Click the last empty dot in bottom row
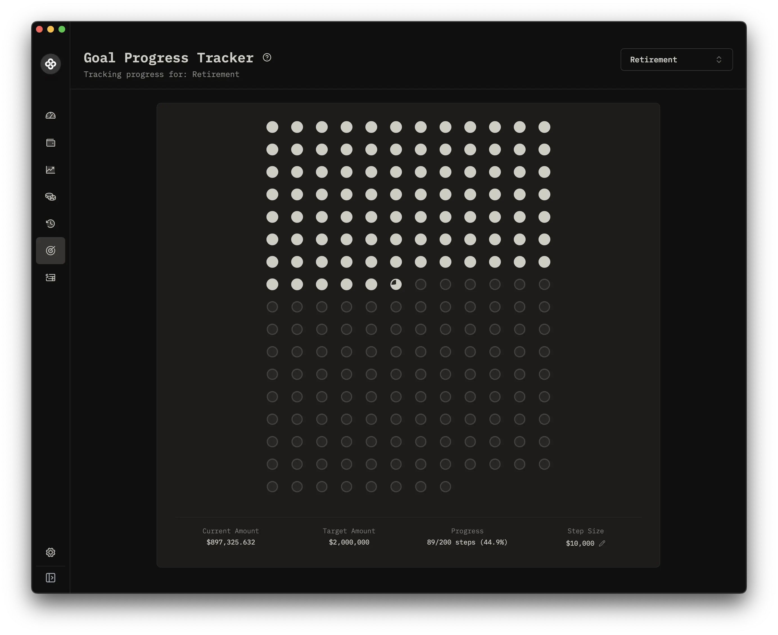The image size is (778, 635). [445, 487]
